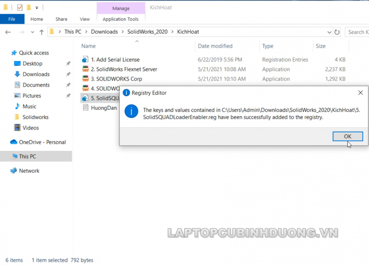Open Music in the navigation pane
369x265 pixels.
[x=29, y=106]
